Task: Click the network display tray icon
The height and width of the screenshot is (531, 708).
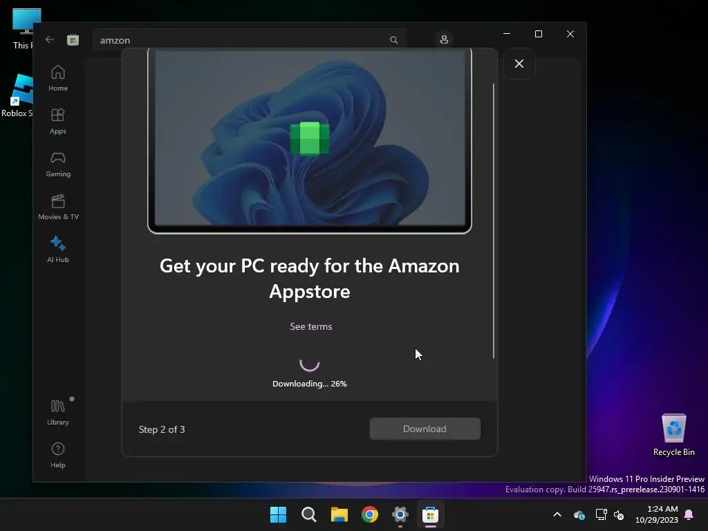Action: pos(601,514)
